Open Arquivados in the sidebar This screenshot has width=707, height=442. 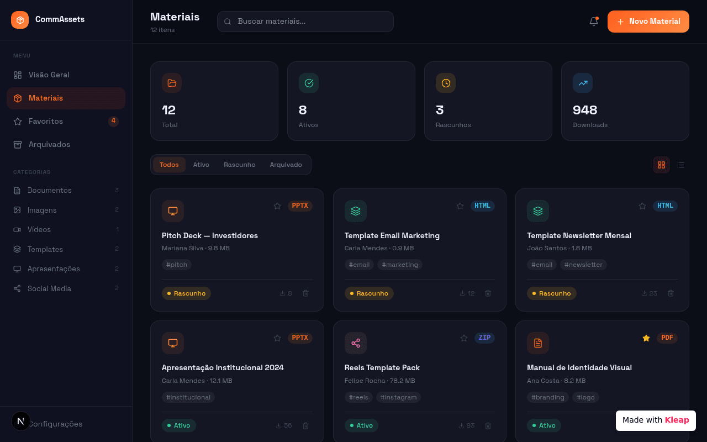[66, 144]
